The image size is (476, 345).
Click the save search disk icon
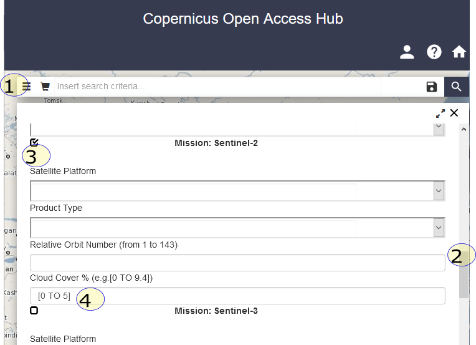pyautogui.click(x=432, y=87)
